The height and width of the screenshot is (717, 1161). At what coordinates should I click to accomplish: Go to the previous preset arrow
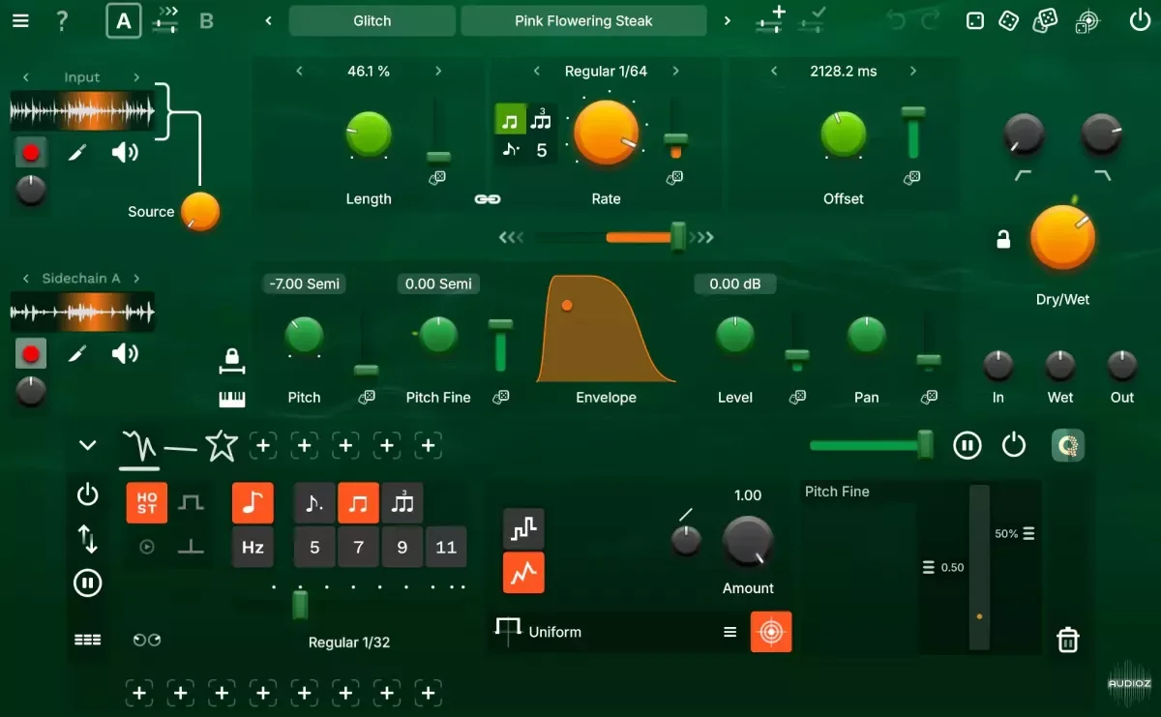269,20
